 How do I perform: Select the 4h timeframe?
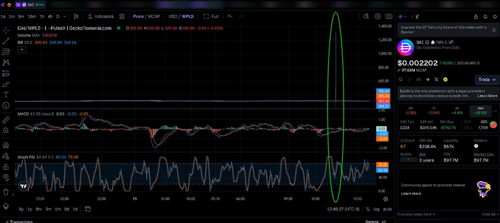point(50,16)
